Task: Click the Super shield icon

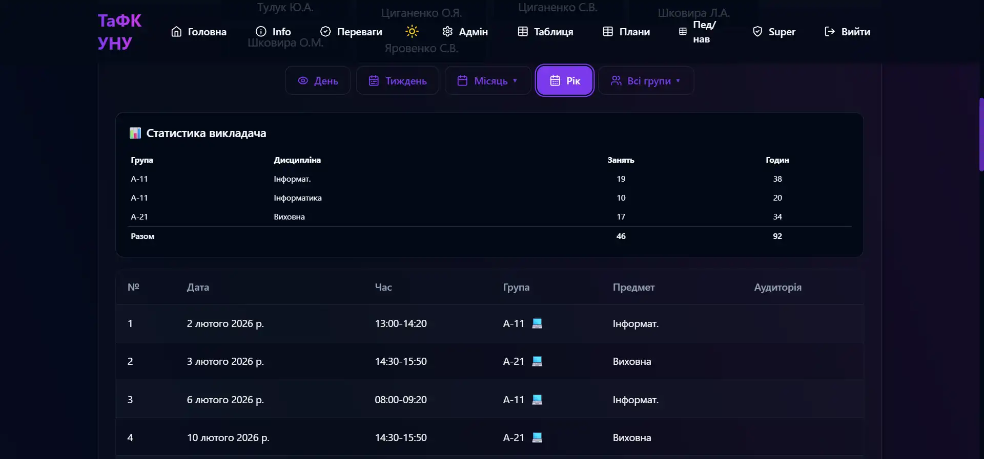Action: tap(757, 32)
